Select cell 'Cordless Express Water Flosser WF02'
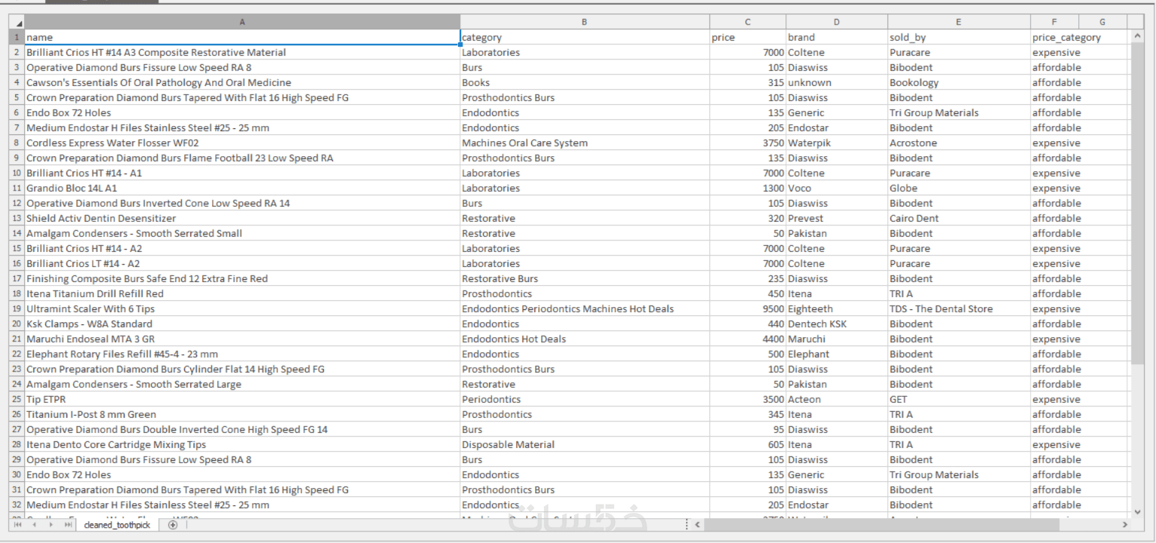 (x=242, y=143)
